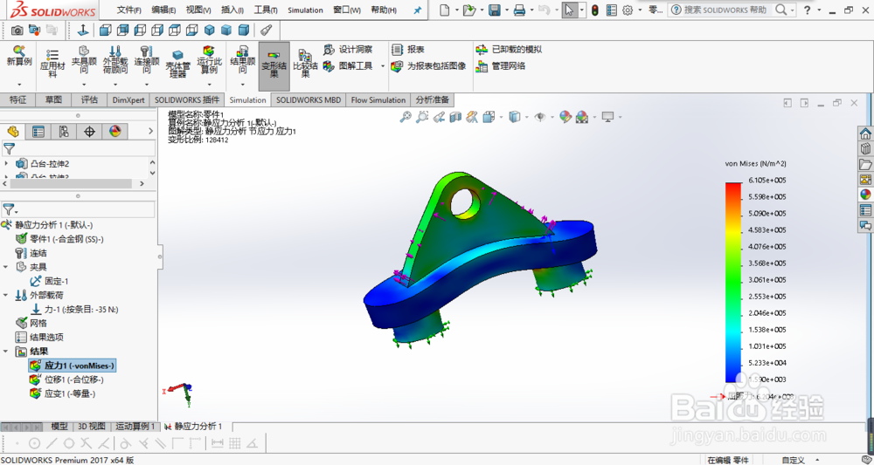This screenshot has width=874, height=465.
Task: Click the Zoom to Area icon
Action: pos(422,117)
